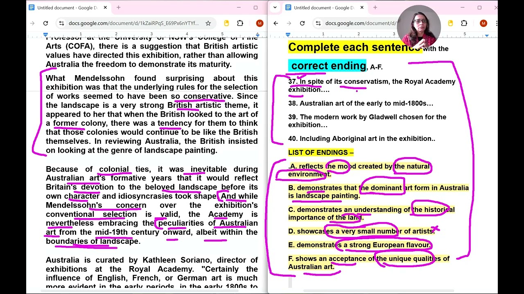This screenshot has width=524, height=294.
Task: Click question 38 about early to mid-1800s art
Action: tap(361, 103)
